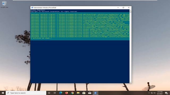Image resolution: width=170 pixels, height=95 pixels.
Task: Click the PowerShell icon in the title bar
Action: [32, 8]
